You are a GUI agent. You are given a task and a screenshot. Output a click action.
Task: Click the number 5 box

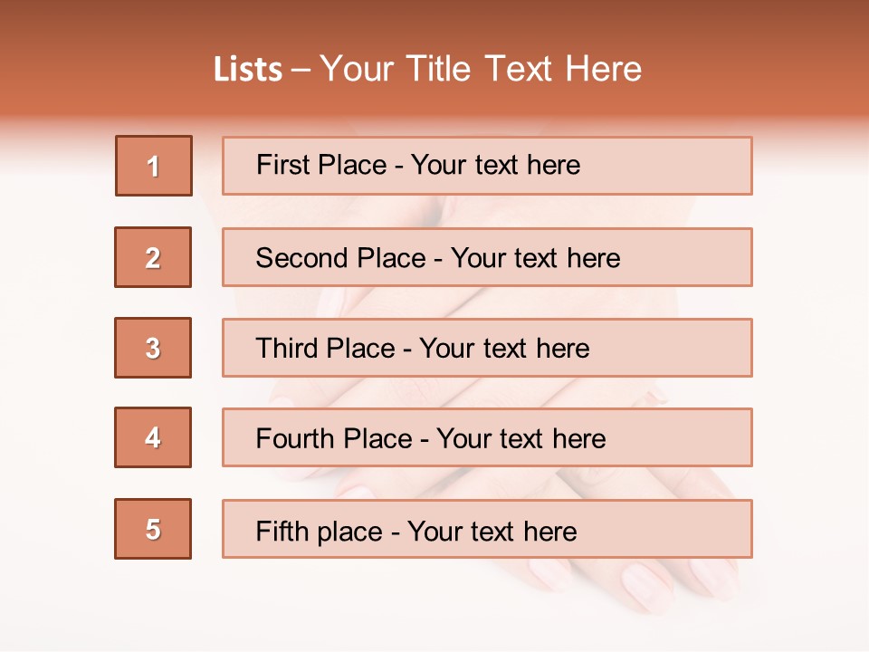coord(153,529)
